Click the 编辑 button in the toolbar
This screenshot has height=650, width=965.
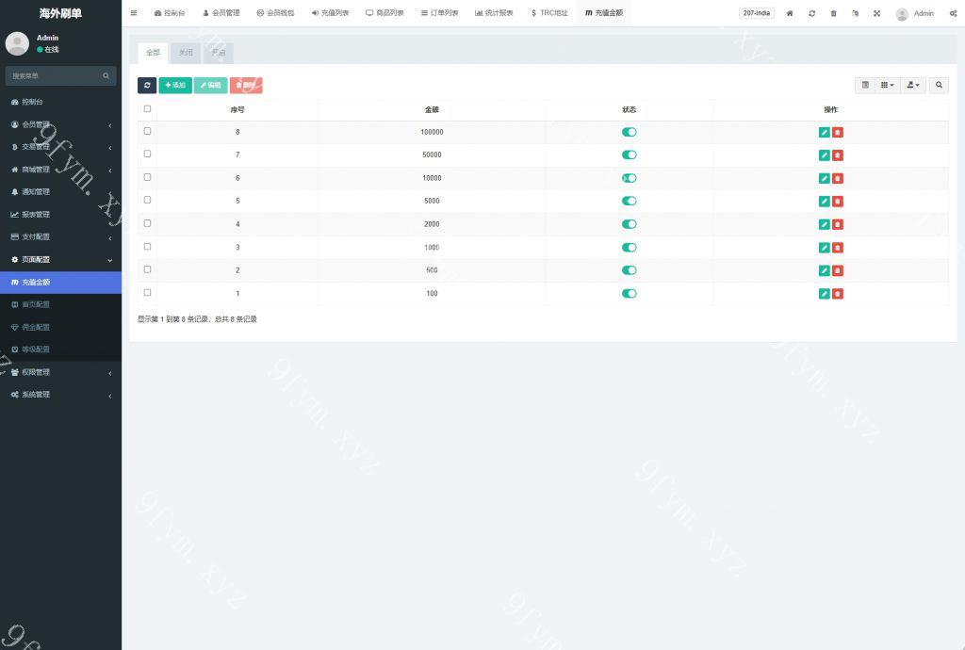pyautogui.click(x=210, y=86)
